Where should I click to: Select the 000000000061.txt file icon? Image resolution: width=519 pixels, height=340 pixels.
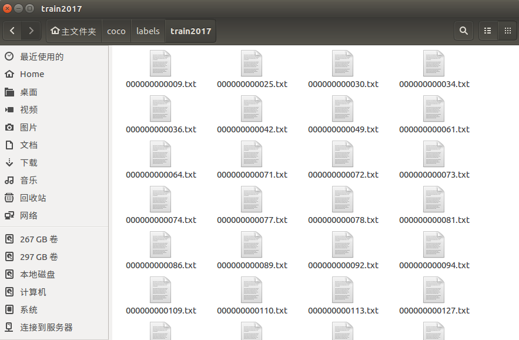pyautogui.click(x=434, y=109)
